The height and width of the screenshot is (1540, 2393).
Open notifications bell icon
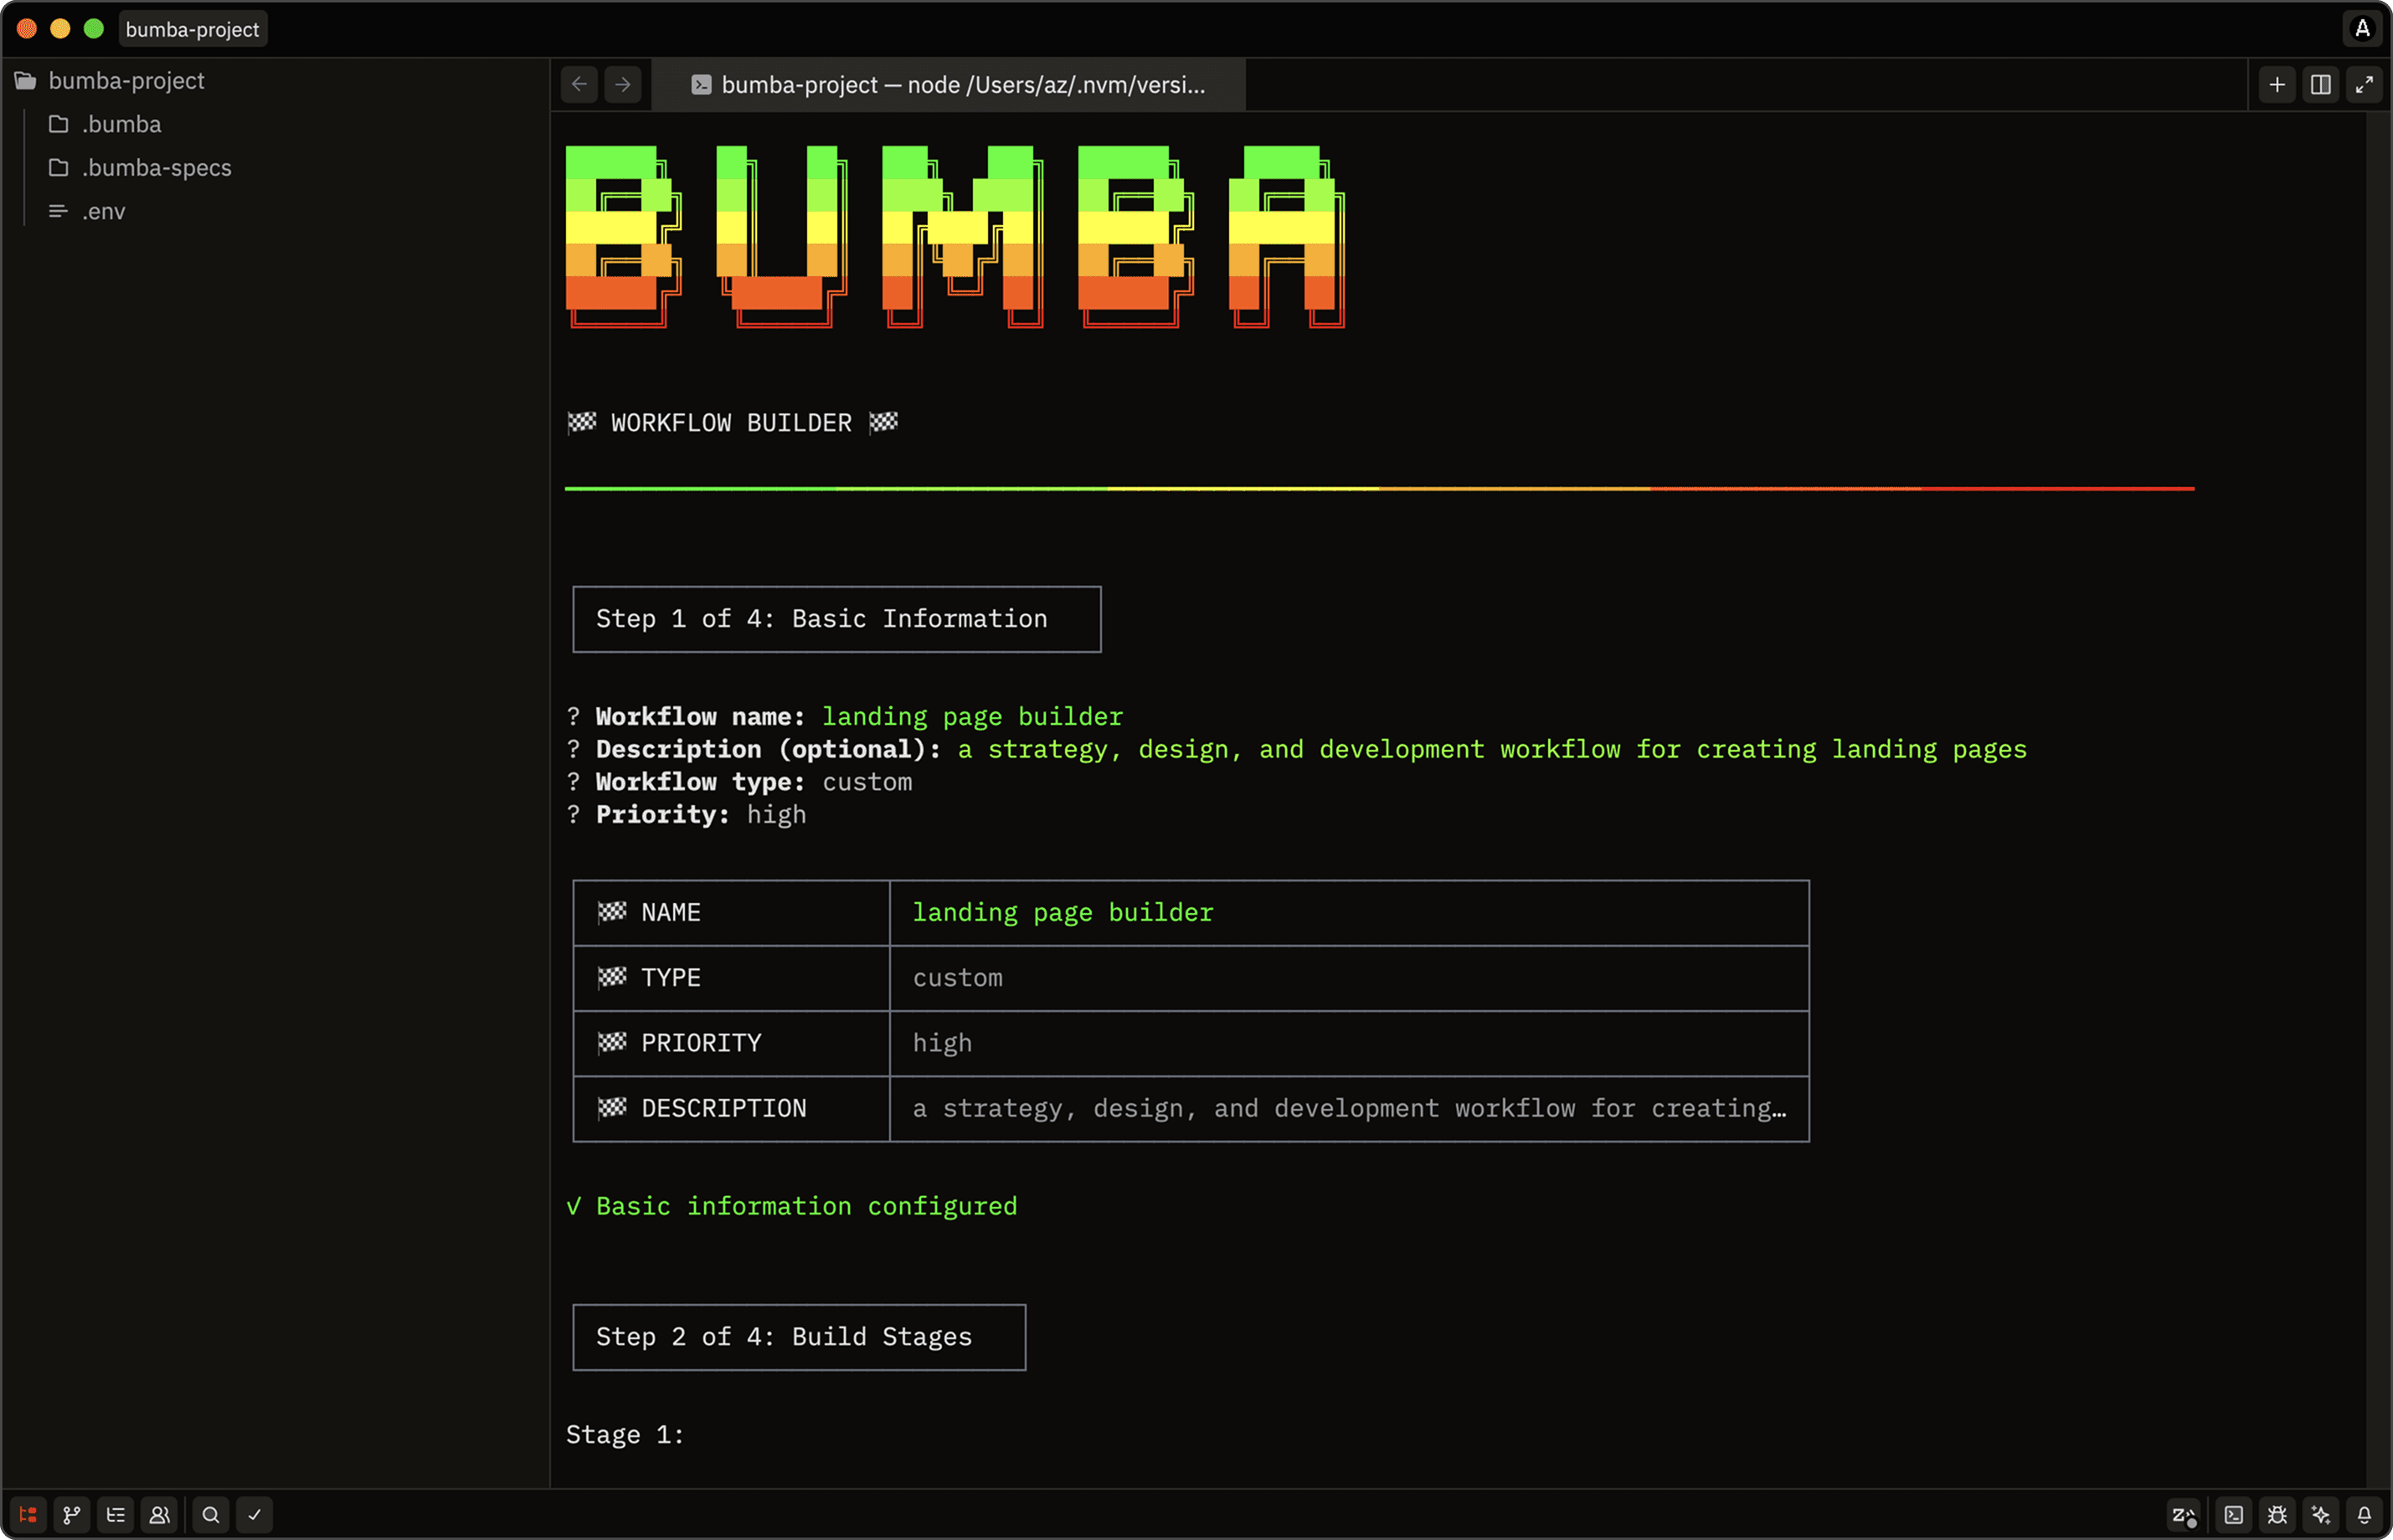click(x=2365, y=1514)
